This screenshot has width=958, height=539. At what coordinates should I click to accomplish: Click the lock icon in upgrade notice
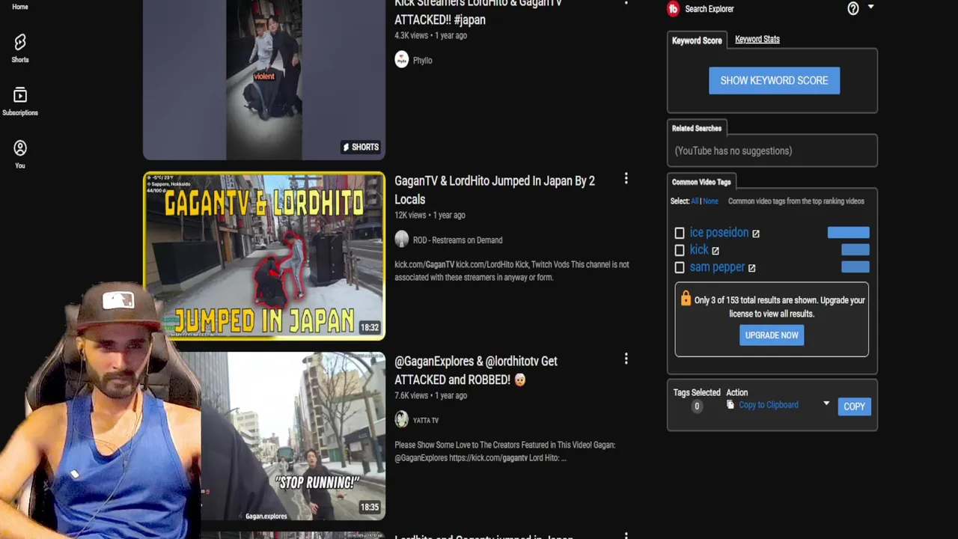[x=686, y=299]
